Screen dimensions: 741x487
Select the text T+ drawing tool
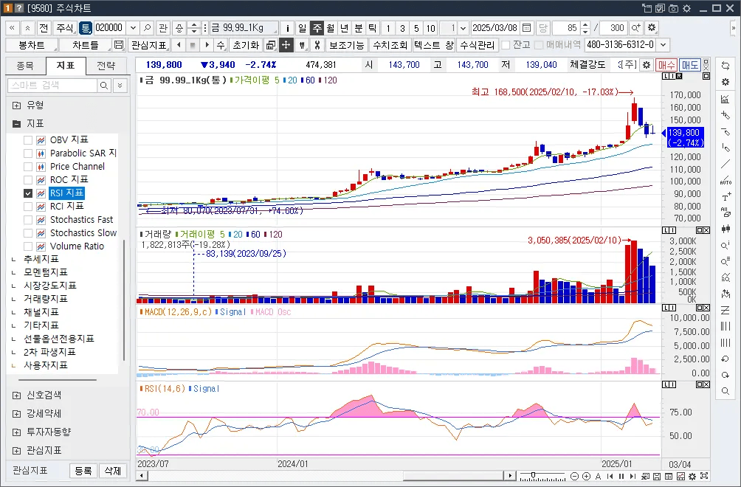coord(726,197)
